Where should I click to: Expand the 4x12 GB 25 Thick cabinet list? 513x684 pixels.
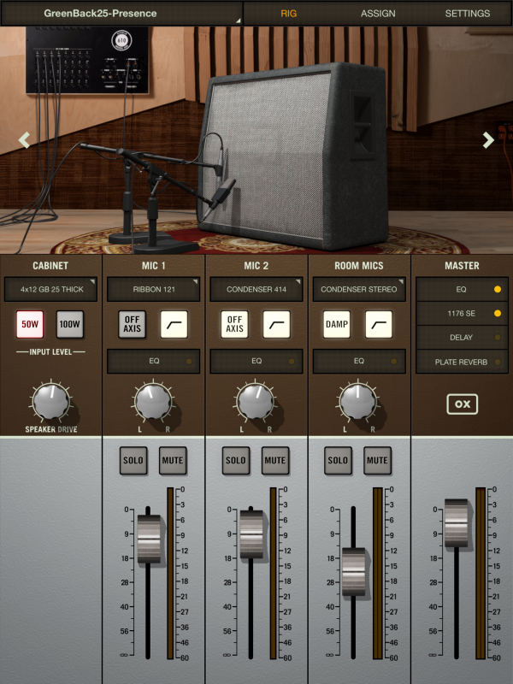pyautogui.click(x=51, y=289)
